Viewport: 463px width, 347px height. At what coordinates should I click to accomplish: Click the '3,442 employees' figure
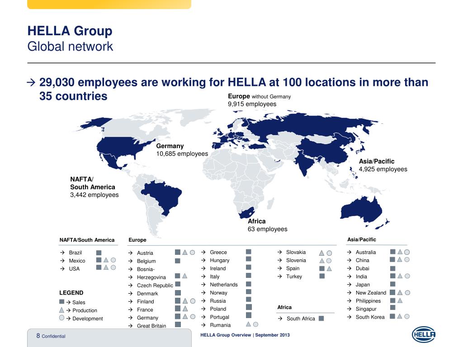[x=94, y=195]
